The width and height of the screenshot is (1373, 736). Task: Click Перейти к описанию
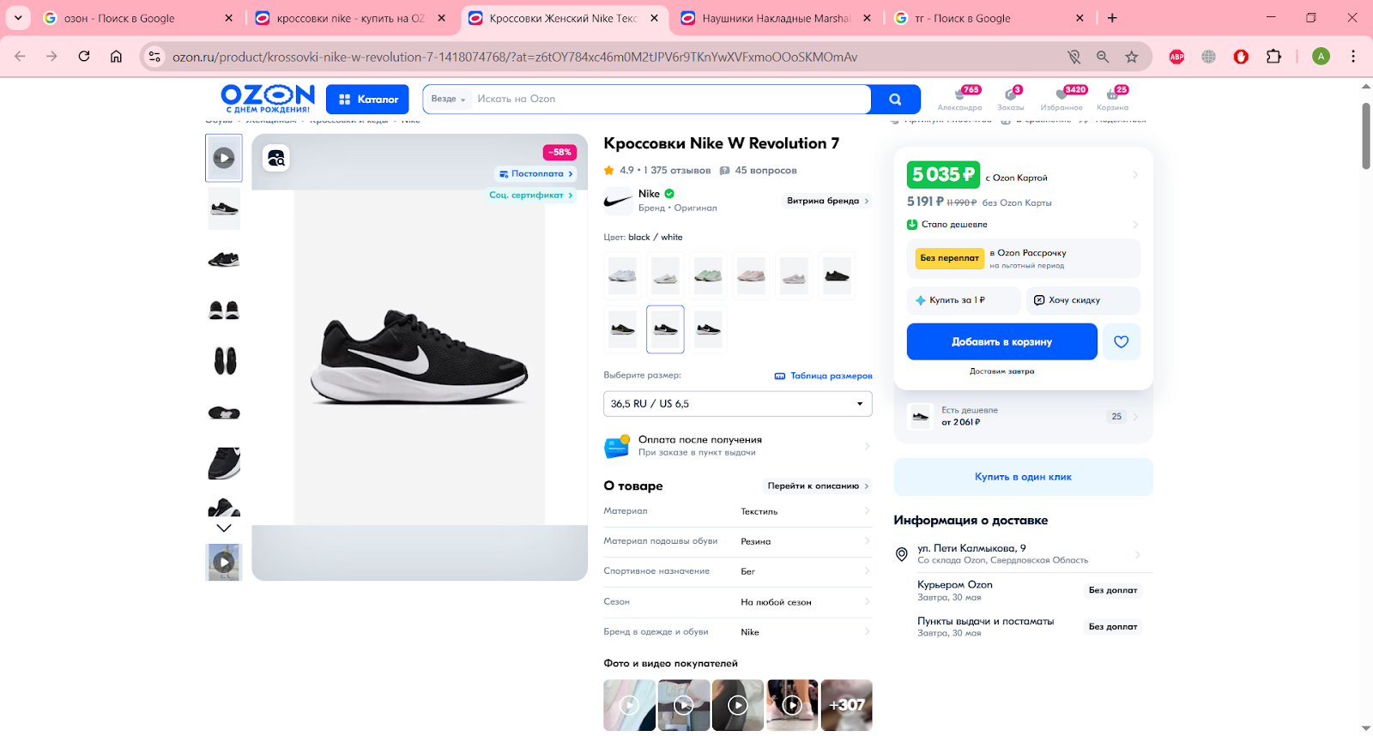point(818,486)
